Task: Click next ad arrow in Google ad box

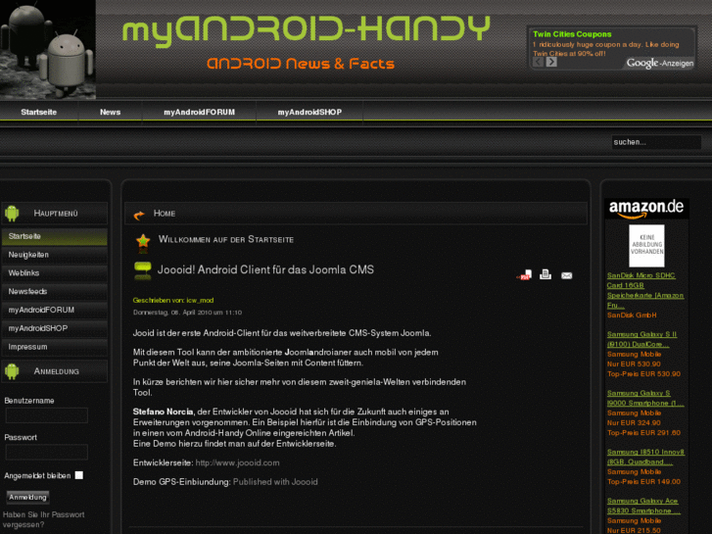Action: tap(551, 62)
